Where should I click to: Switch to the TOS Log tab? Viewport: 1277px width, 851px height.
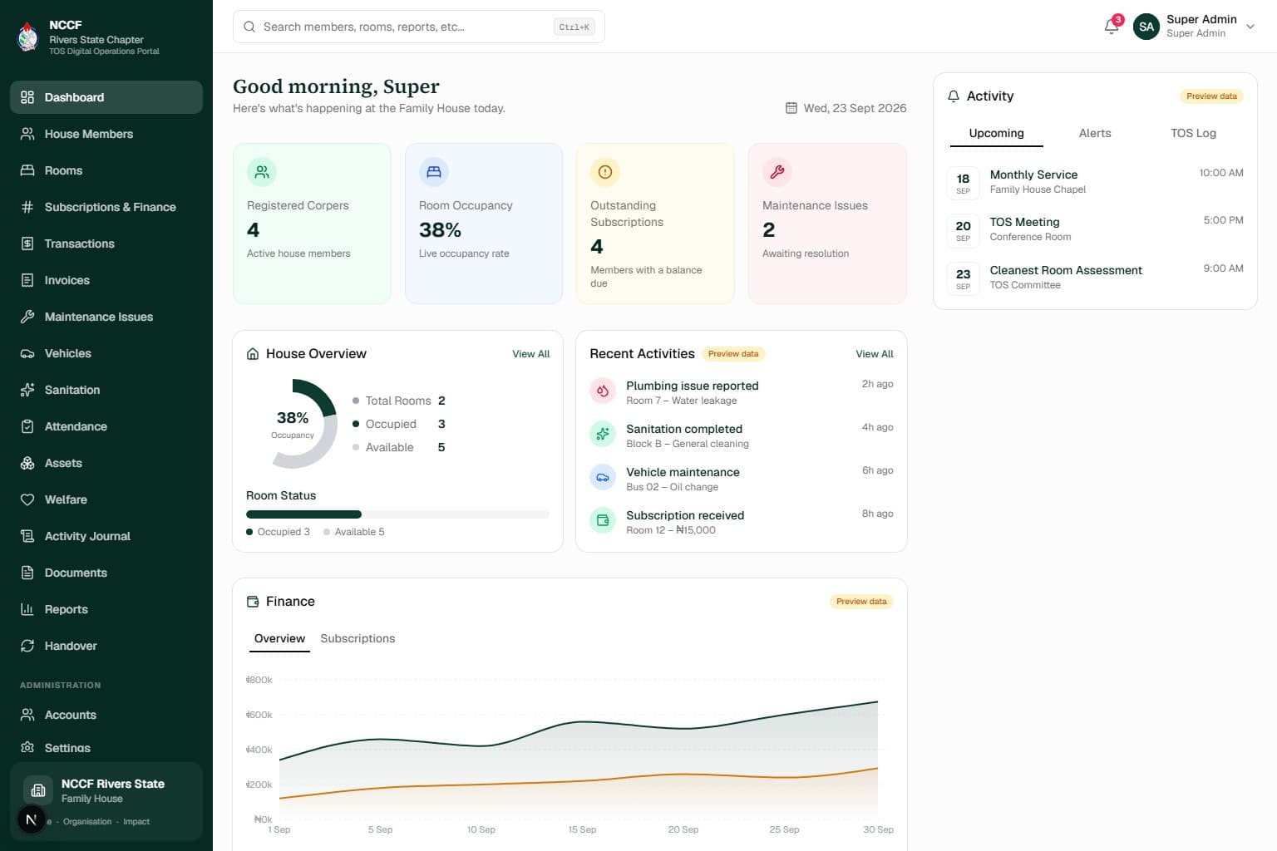click(1193, 133)
